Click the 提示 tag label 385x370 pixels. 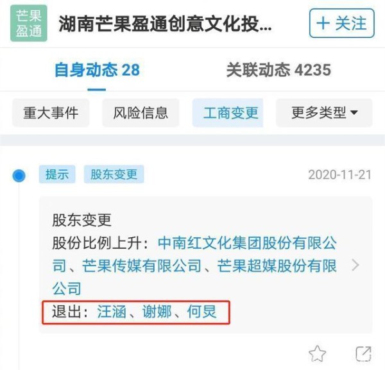pyautogui.click(x=57, y=174)
